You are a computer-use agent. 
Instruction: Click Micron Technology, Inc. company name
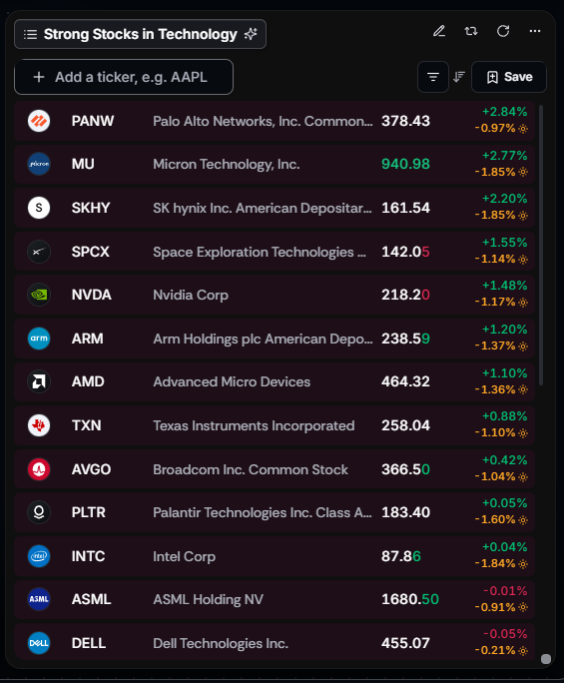[x=226, y=164]
